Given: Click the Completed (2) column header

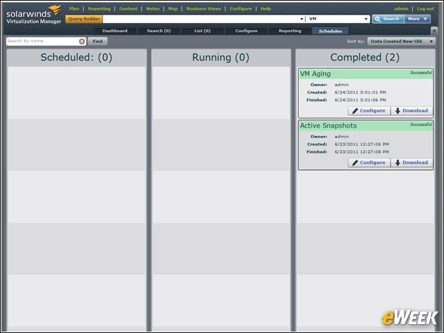Looking at the screenshot, I should [365, 58].
